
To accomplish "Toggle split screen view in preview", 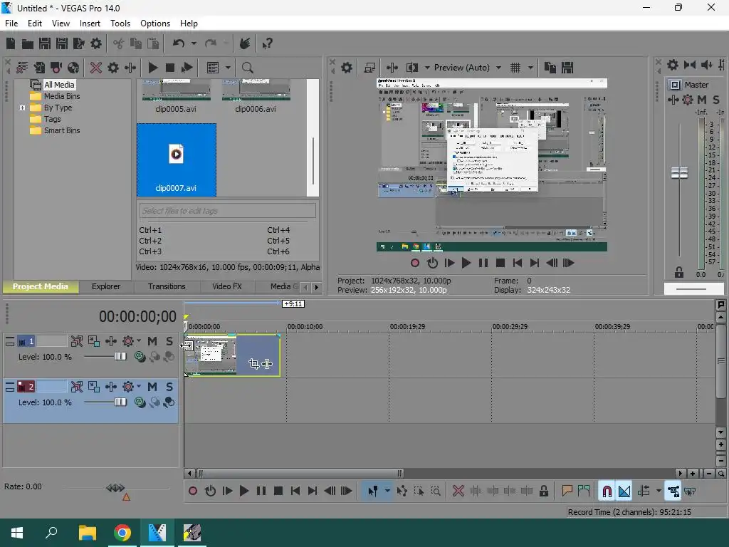I will (x=412, y=68).
